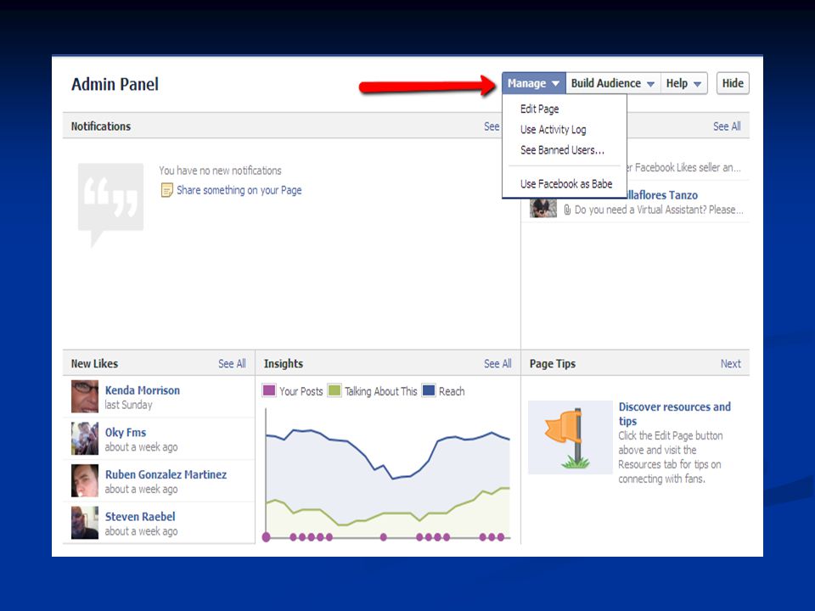Open the Build Audience dropdown
815x611 pixels.
(613, 83)
